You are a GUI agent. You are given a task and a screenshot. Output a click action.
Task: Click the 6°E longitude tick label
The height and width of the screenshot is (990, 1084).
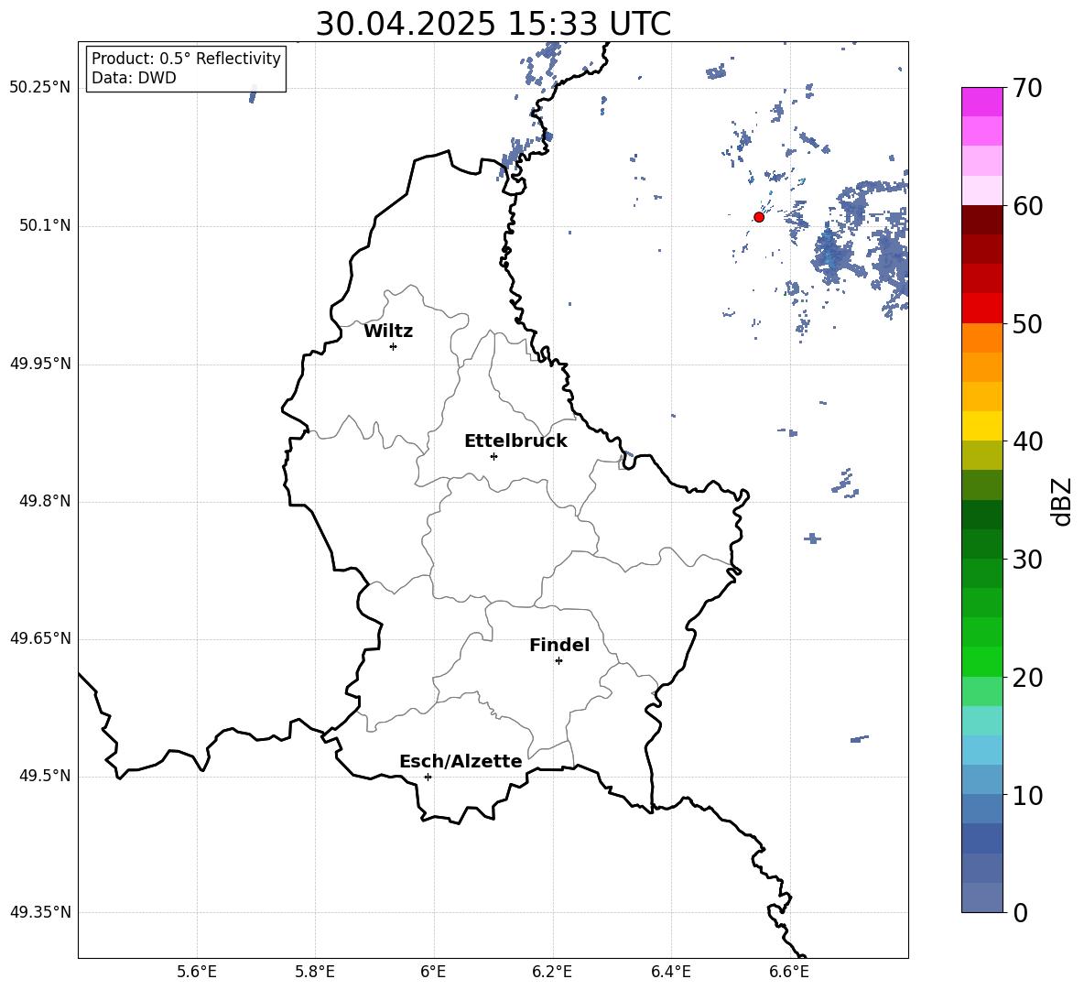pyautogui.click(x=433, y=972)
